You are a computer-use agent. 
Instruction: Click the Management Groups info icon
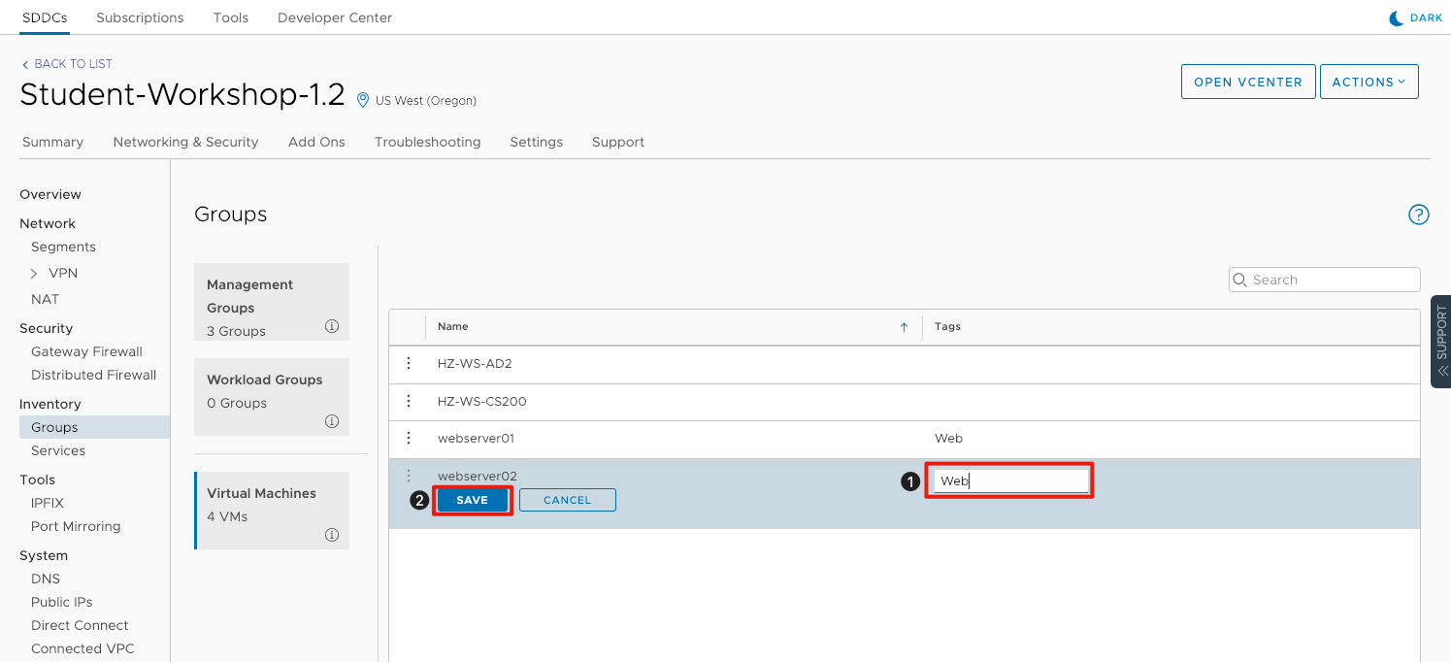[x=332, y=326]
